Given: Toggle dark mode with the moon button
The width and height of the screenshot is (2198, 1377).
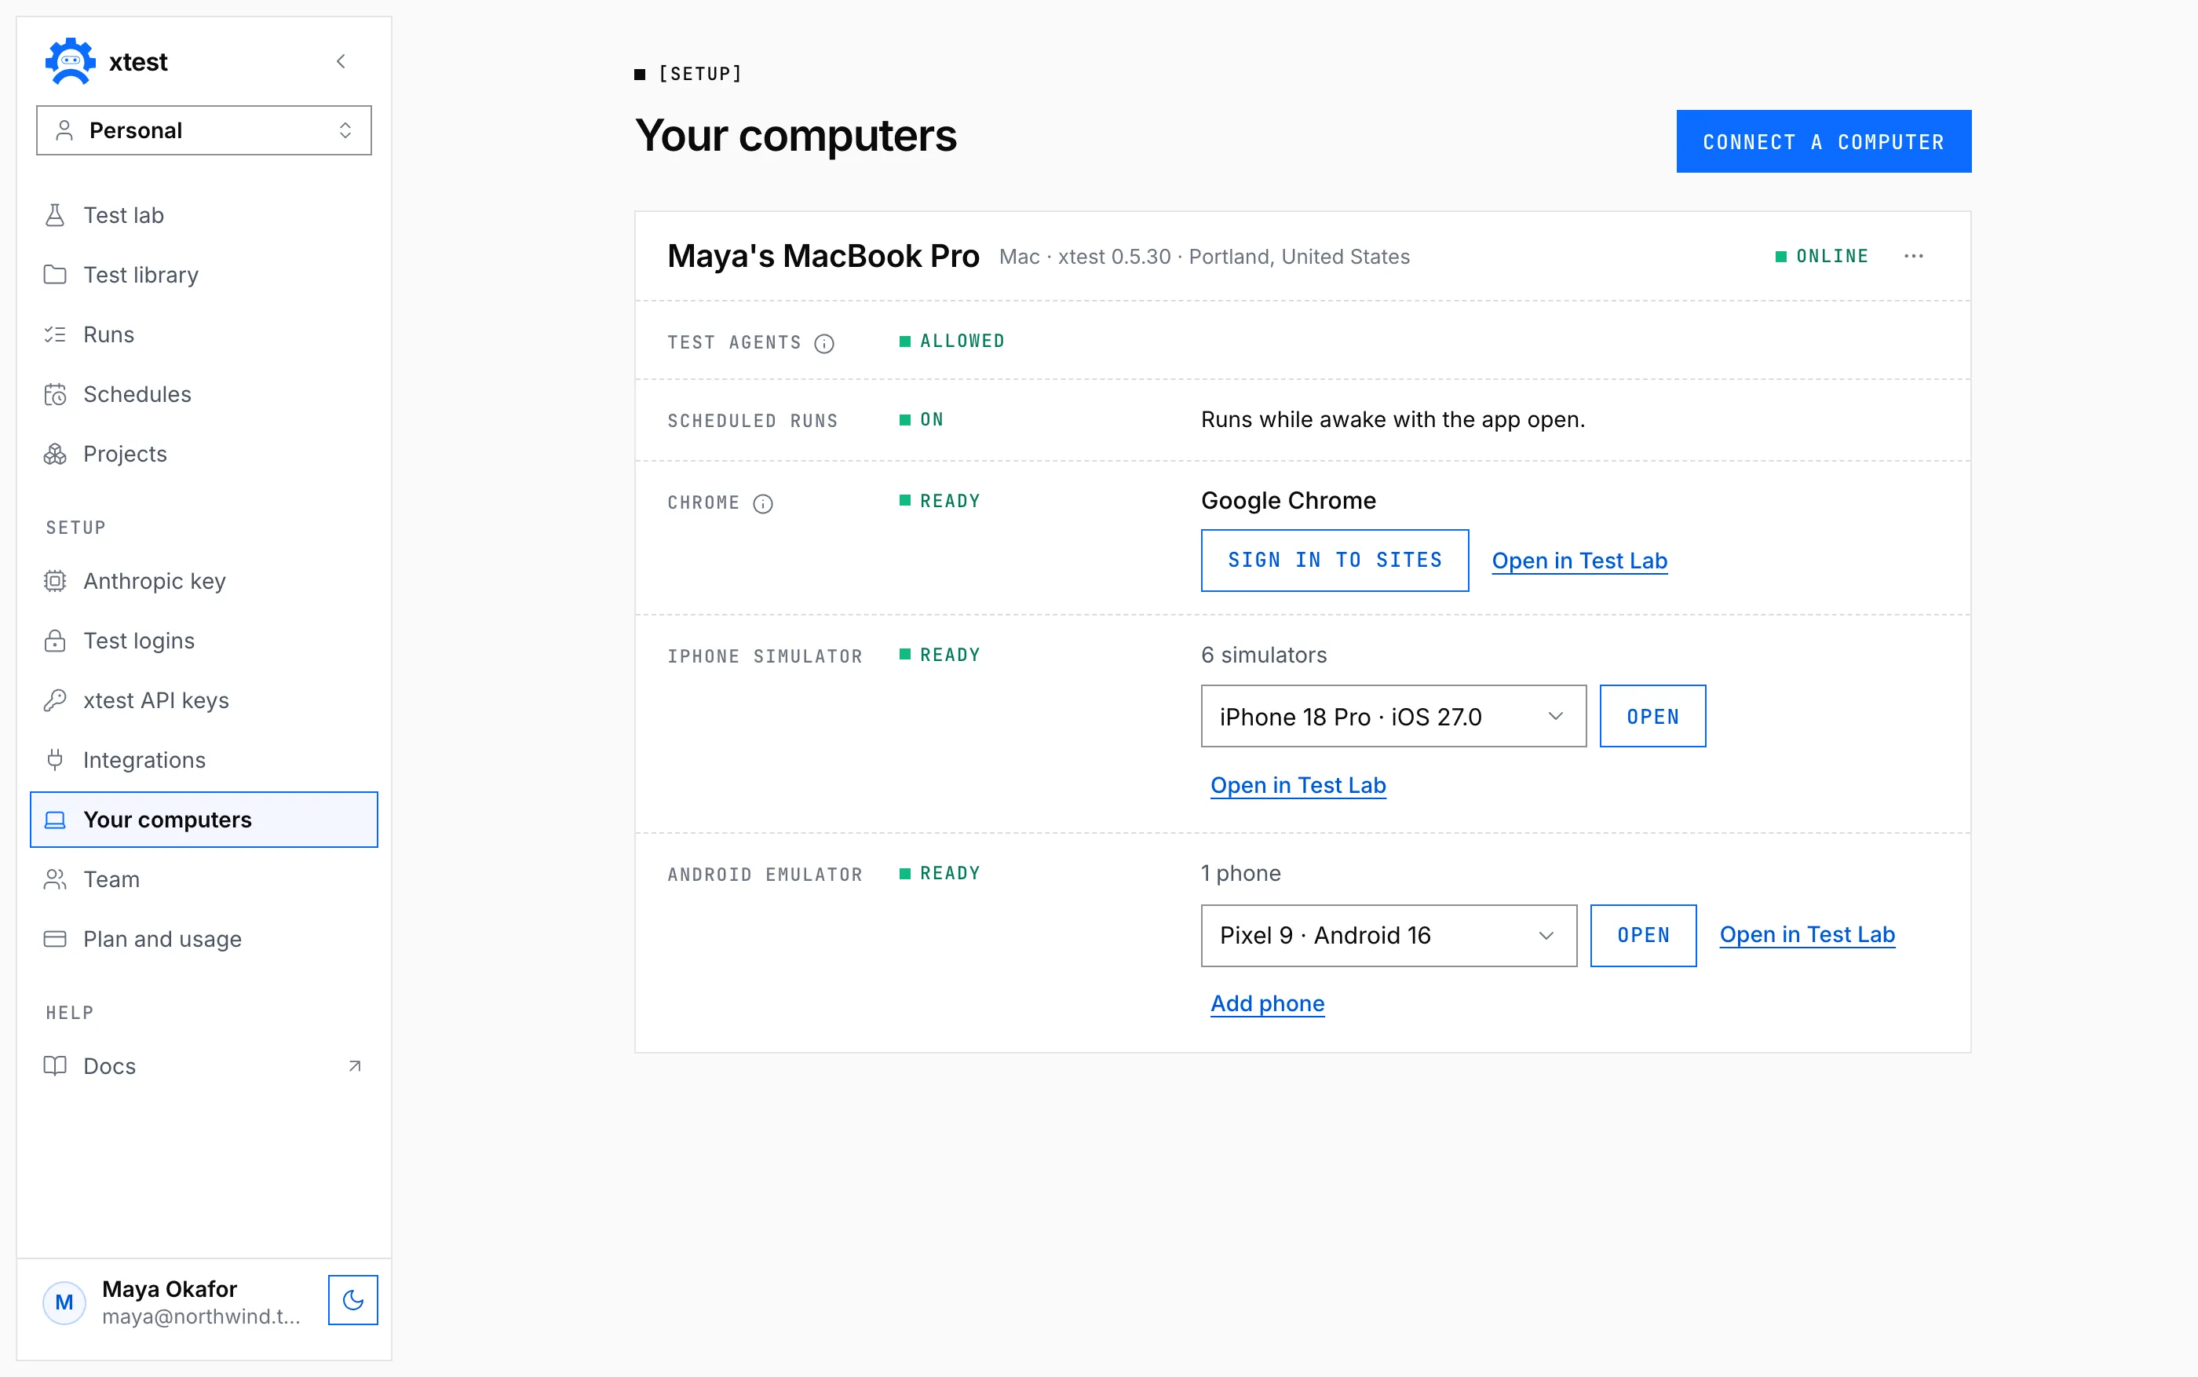Looking at the screenshot, I should tap(353, 1299).
